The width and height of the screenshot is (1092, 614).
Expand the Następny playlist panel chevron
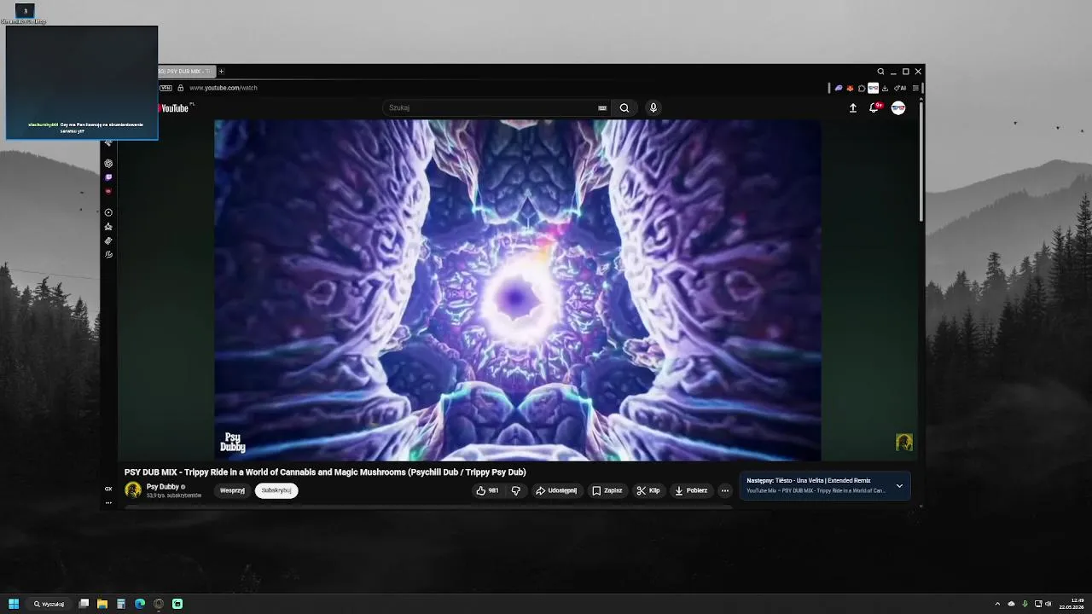pos(899,486)
